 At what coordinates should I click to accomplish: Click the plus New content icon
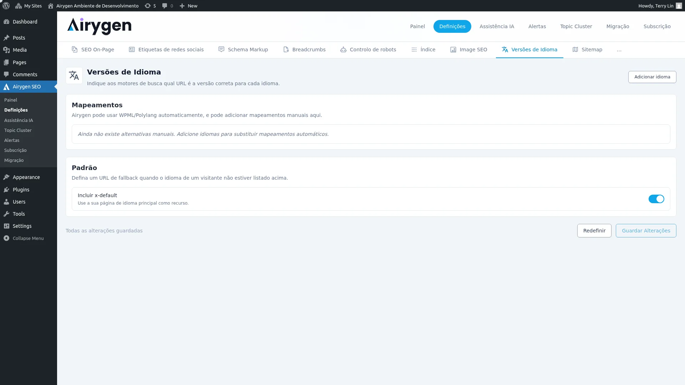tap(182, 6)
